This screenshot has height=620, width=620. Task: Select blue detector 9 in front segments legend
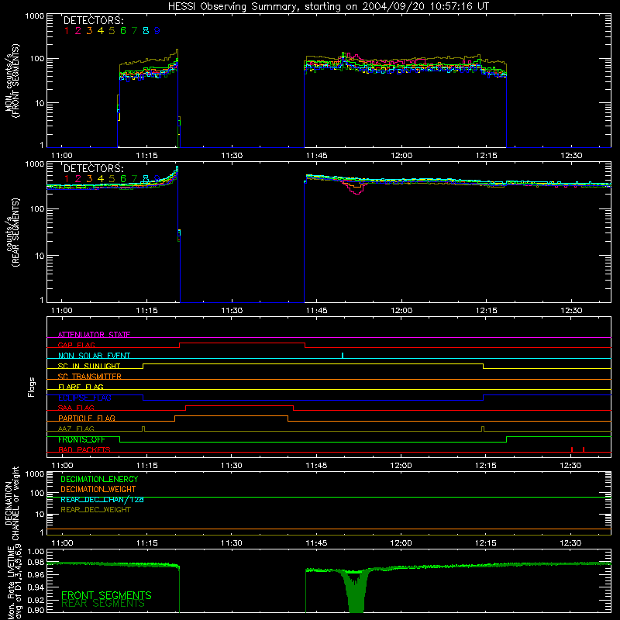(x=157, y=31)
